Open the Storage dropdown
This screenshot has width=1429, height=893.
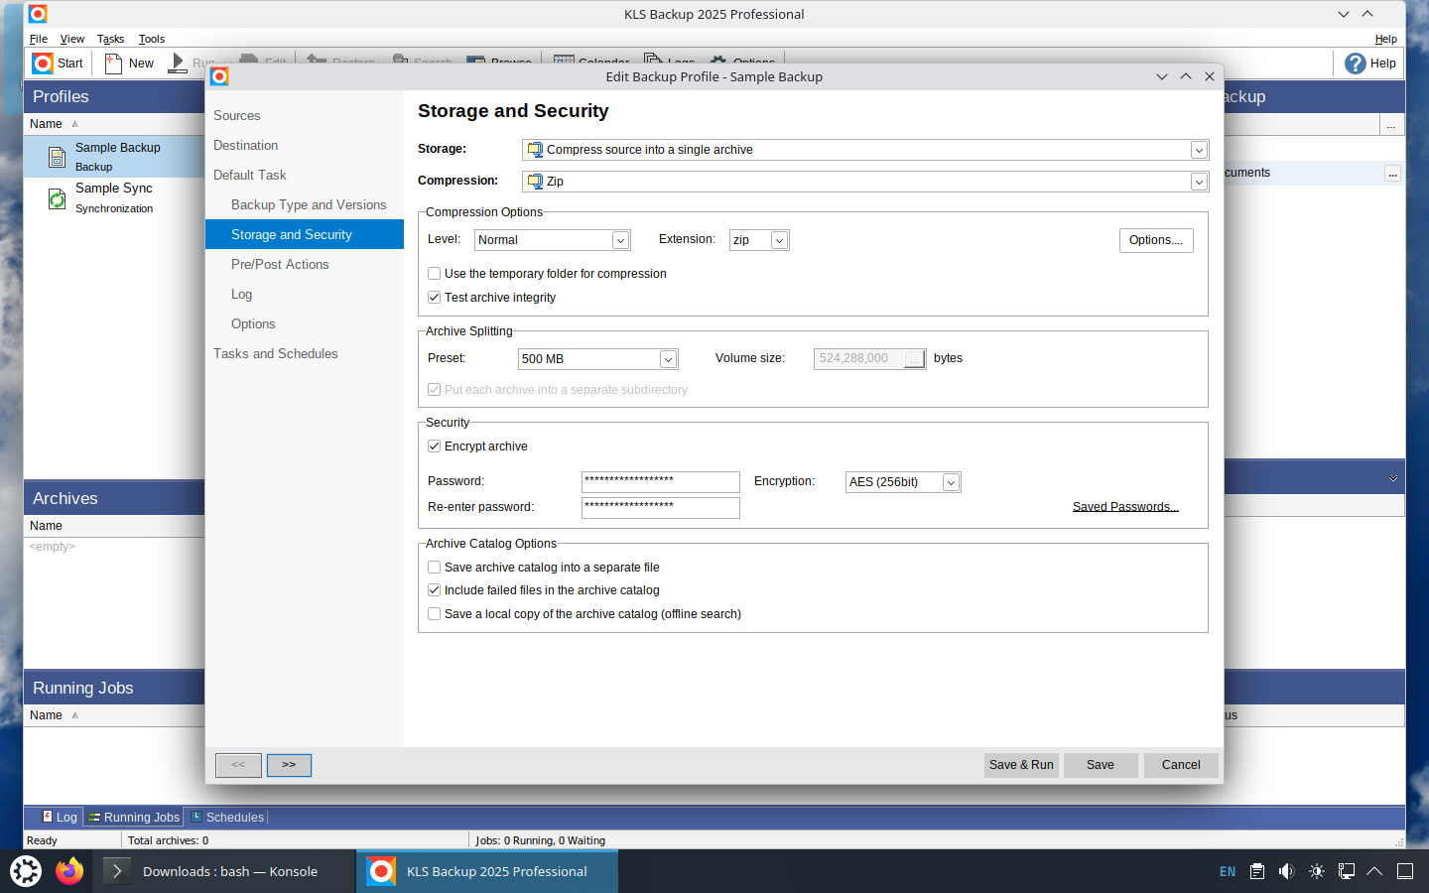pyautogui.click(x=1199, y=150)
